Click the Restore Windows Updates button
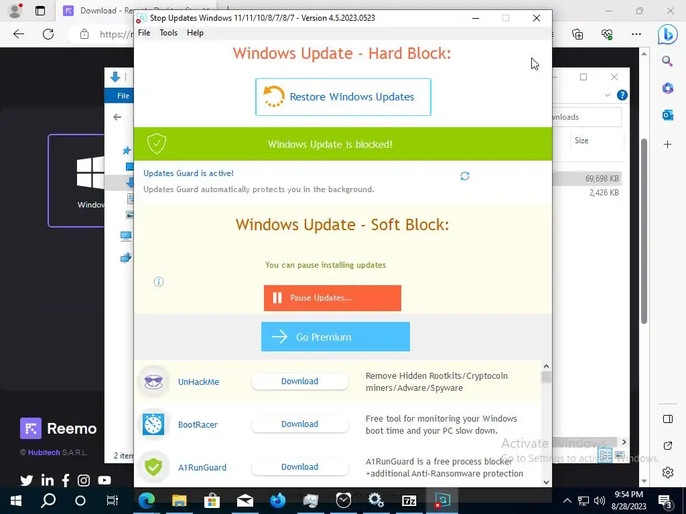The width and height of the screenshot is (686, 514). tap(343, 97)
